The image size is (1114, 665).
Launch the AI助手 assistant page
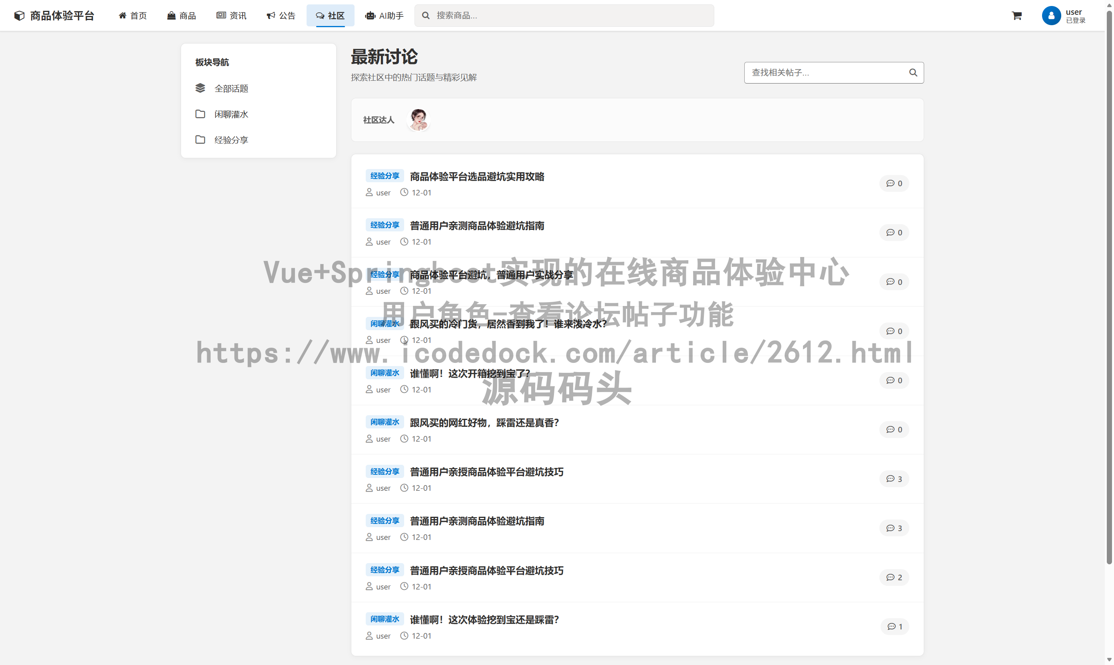(385, 16)
